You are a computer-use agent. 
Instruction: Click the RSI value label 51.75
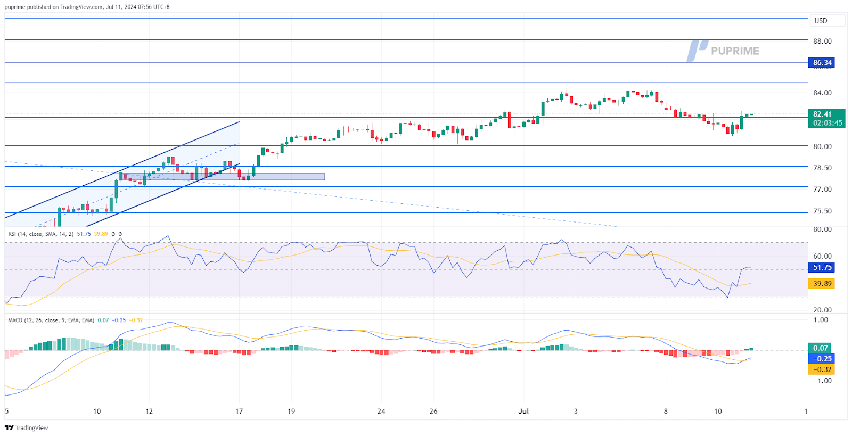(x=822, y=267)
